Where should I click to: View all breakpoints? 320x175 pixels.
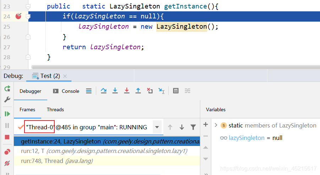7,152
